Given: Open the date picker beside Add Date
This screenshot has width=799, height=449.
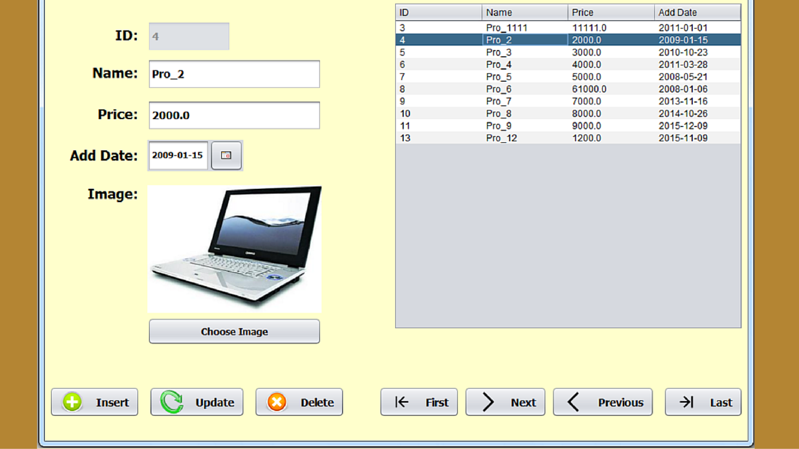Looking at the screenshot, I should point(226,155).
